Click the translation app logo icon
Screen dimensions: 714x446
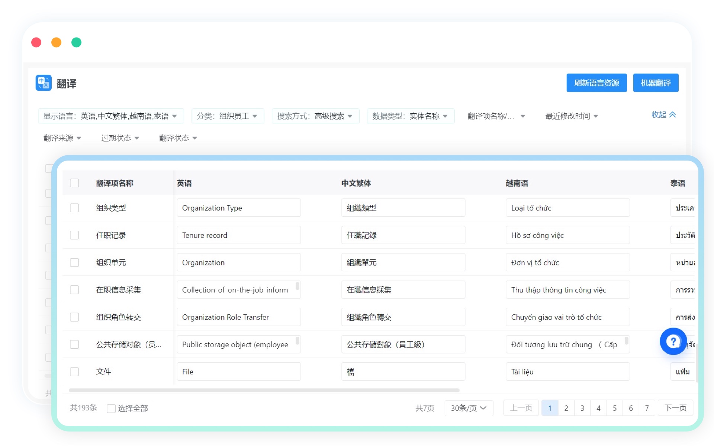[44, 83]
